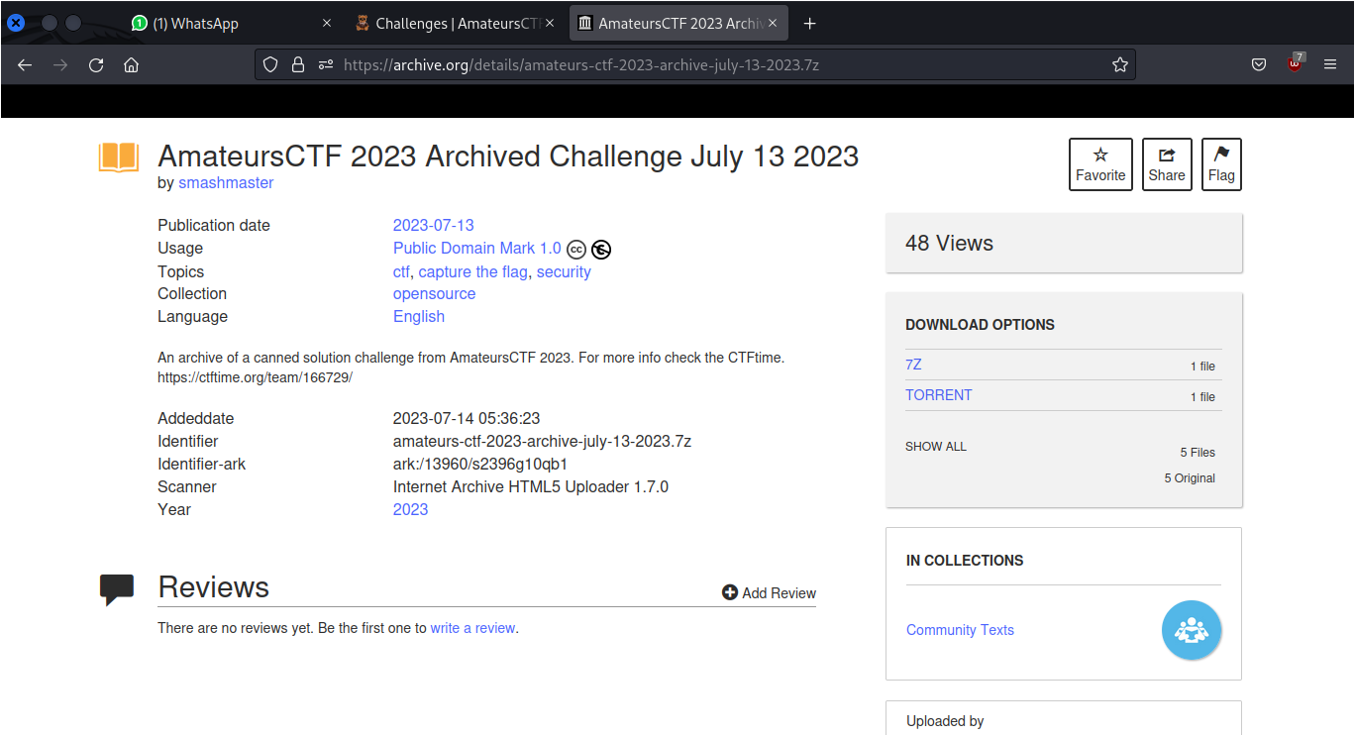This screenshot has width=1355, height=736.
Task: Click the shield tracking protection icon
Action: pos(270,65)
